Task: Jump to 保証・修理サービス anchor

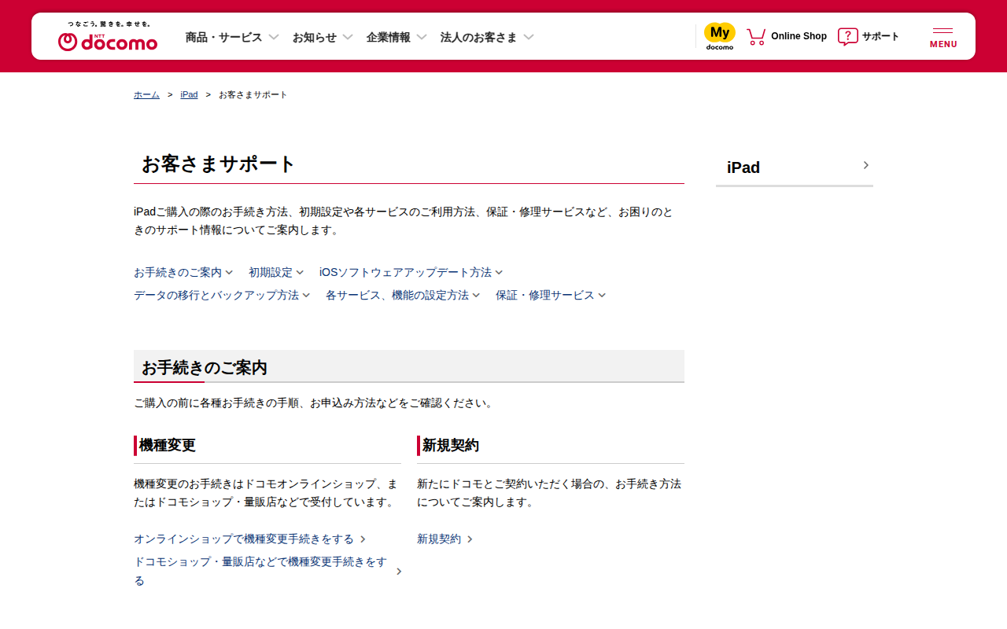Action: click(x=551, y=296)
